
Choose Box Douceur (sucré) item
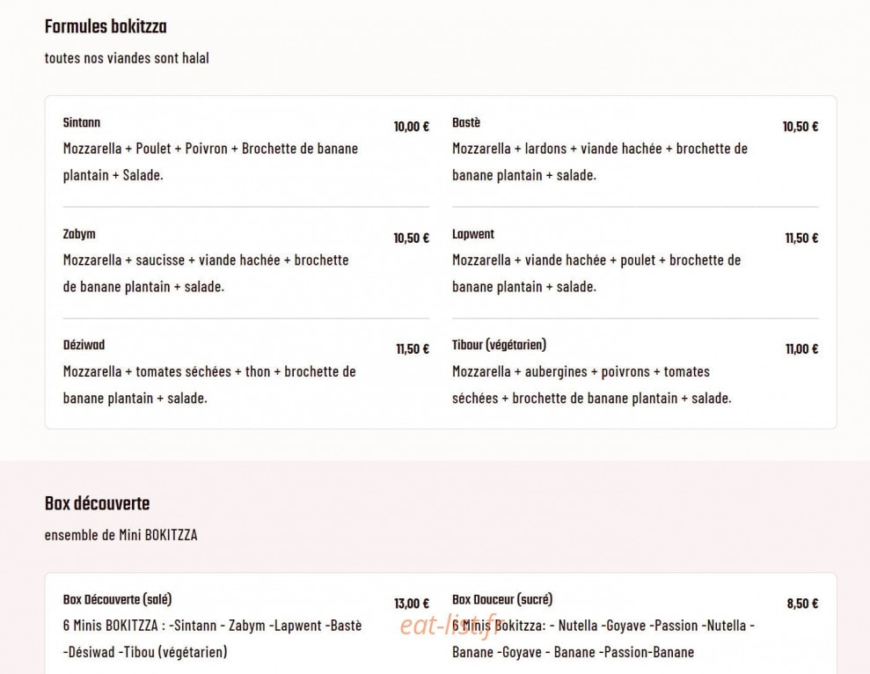coord(502,599)
